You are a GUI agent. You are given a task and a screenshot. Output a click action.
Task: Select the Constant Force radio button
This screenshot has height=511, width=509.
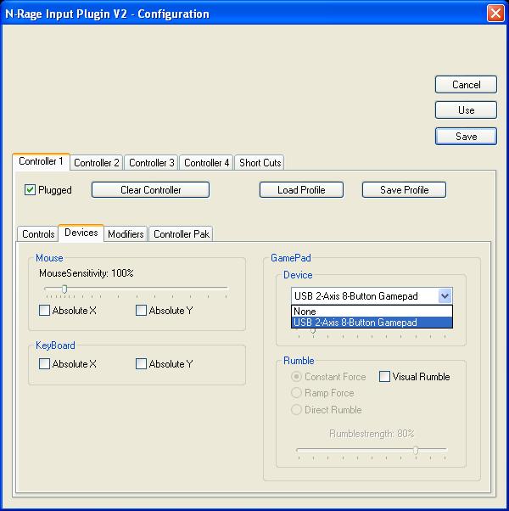click(x=296, y=377)
